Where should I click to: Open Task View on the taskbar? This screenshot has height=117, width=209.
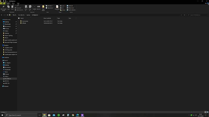coord(40,115)
